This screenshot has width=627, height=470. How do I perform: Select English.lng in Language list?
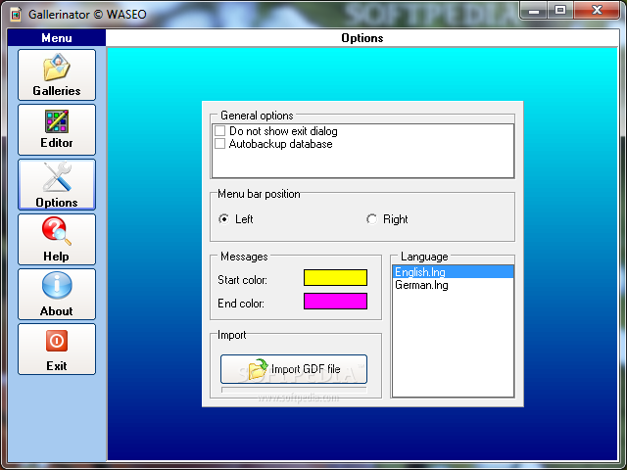[453, 272]
